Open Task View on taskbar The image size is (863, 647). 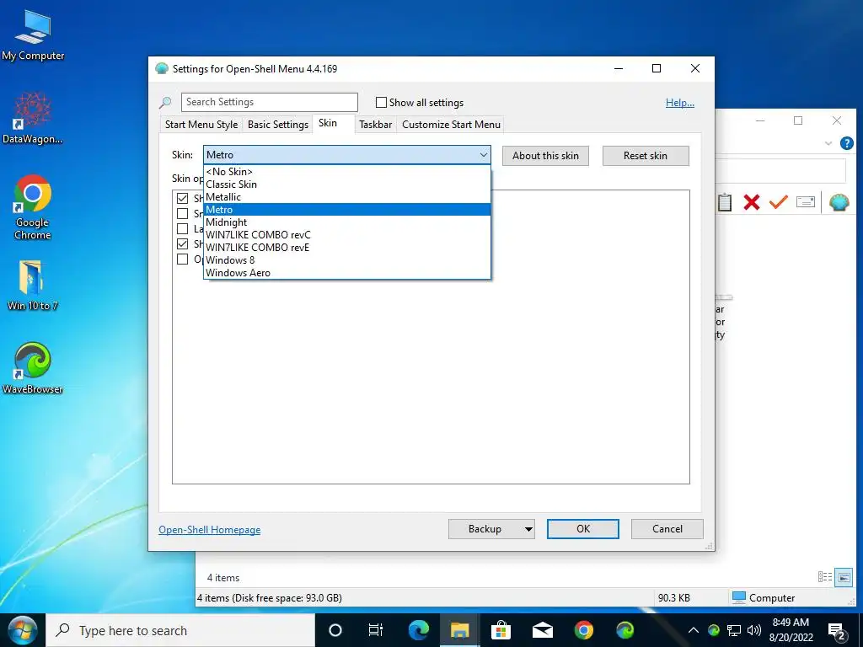click(375, 630)
